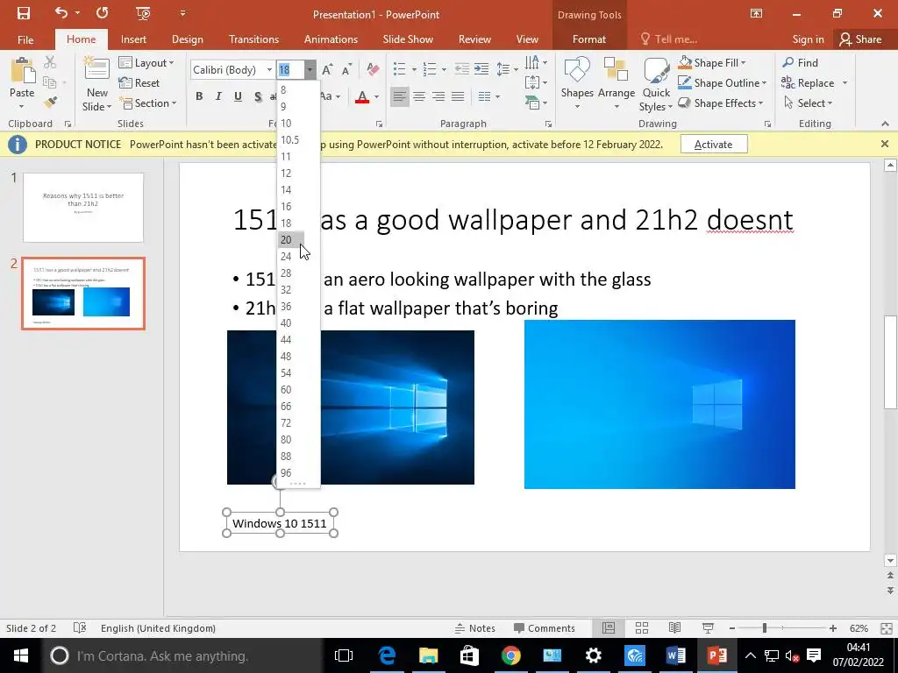Switch to Slide Sorter view in status bar

pos(641,628)
